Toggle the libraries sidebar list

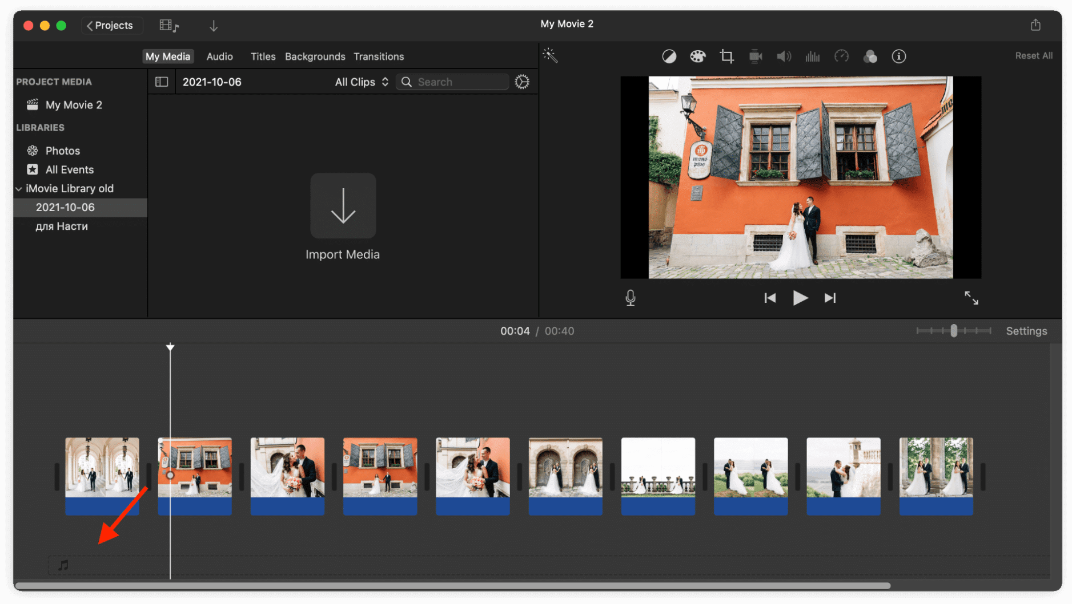pyautogui.click(x=162, y=82)
